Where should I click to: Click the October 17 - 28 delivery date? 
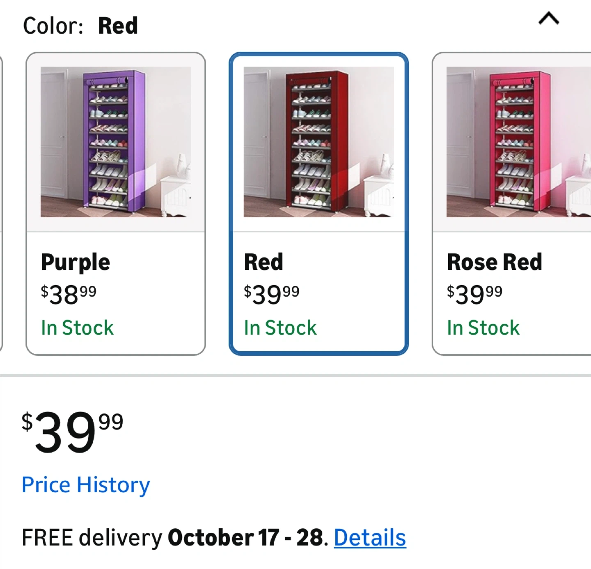[245, 537]
